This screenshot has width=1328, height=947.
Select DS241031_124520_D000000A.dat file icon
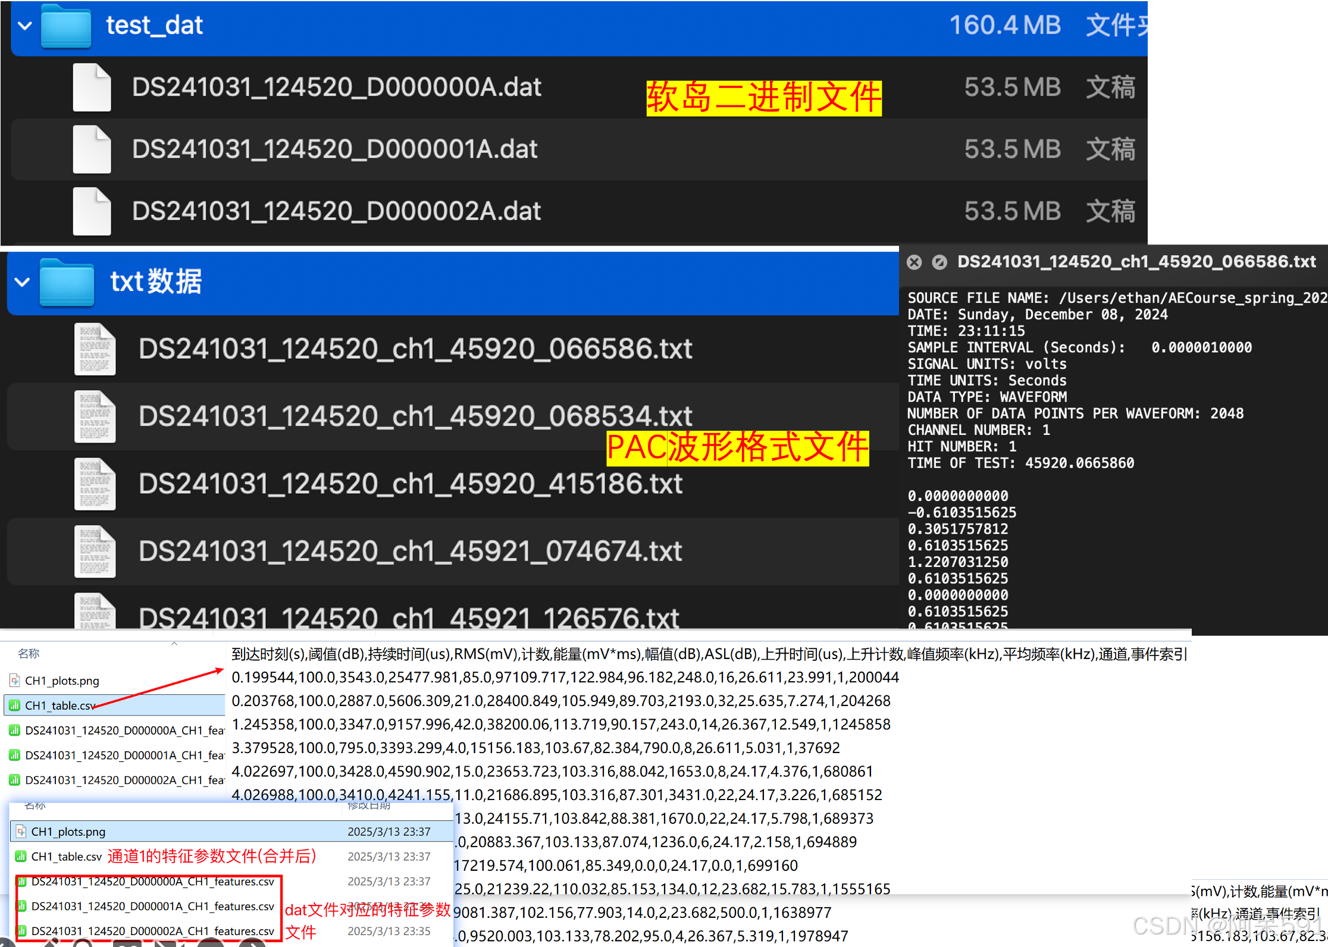coord(92,87)
